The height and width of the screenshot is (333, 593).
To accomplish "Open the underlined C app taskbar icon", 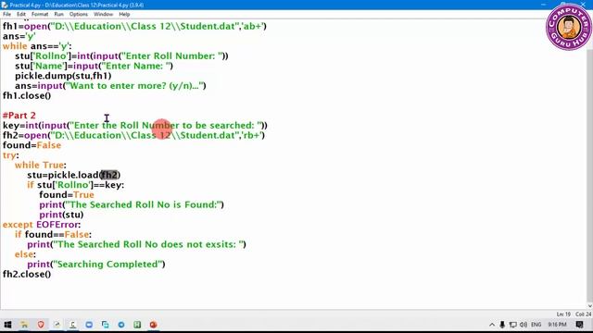I will point(72,325).
